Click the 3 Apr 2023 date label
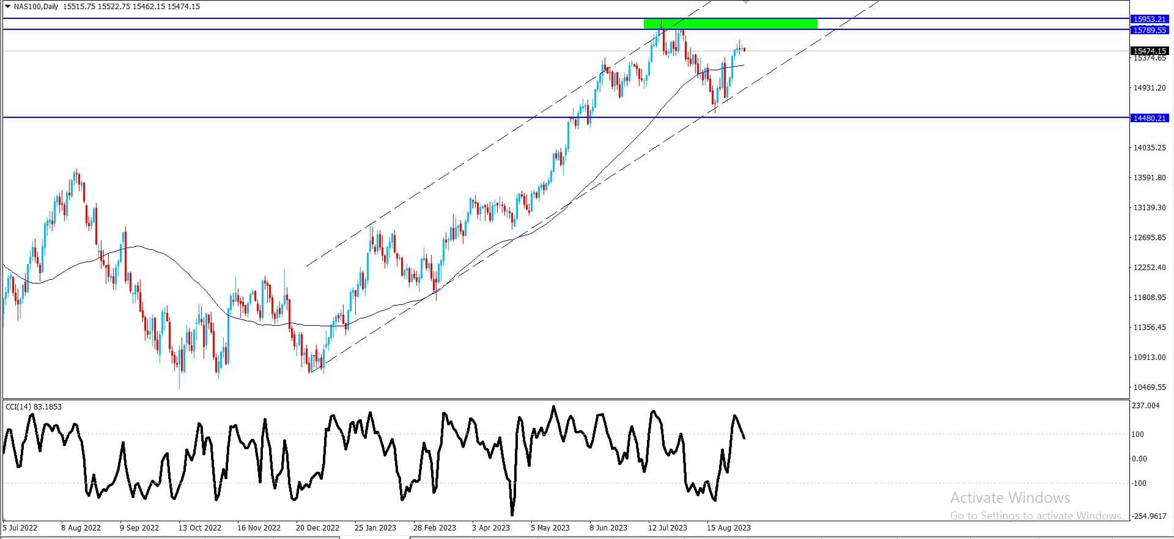 click(x=491, y=528)
